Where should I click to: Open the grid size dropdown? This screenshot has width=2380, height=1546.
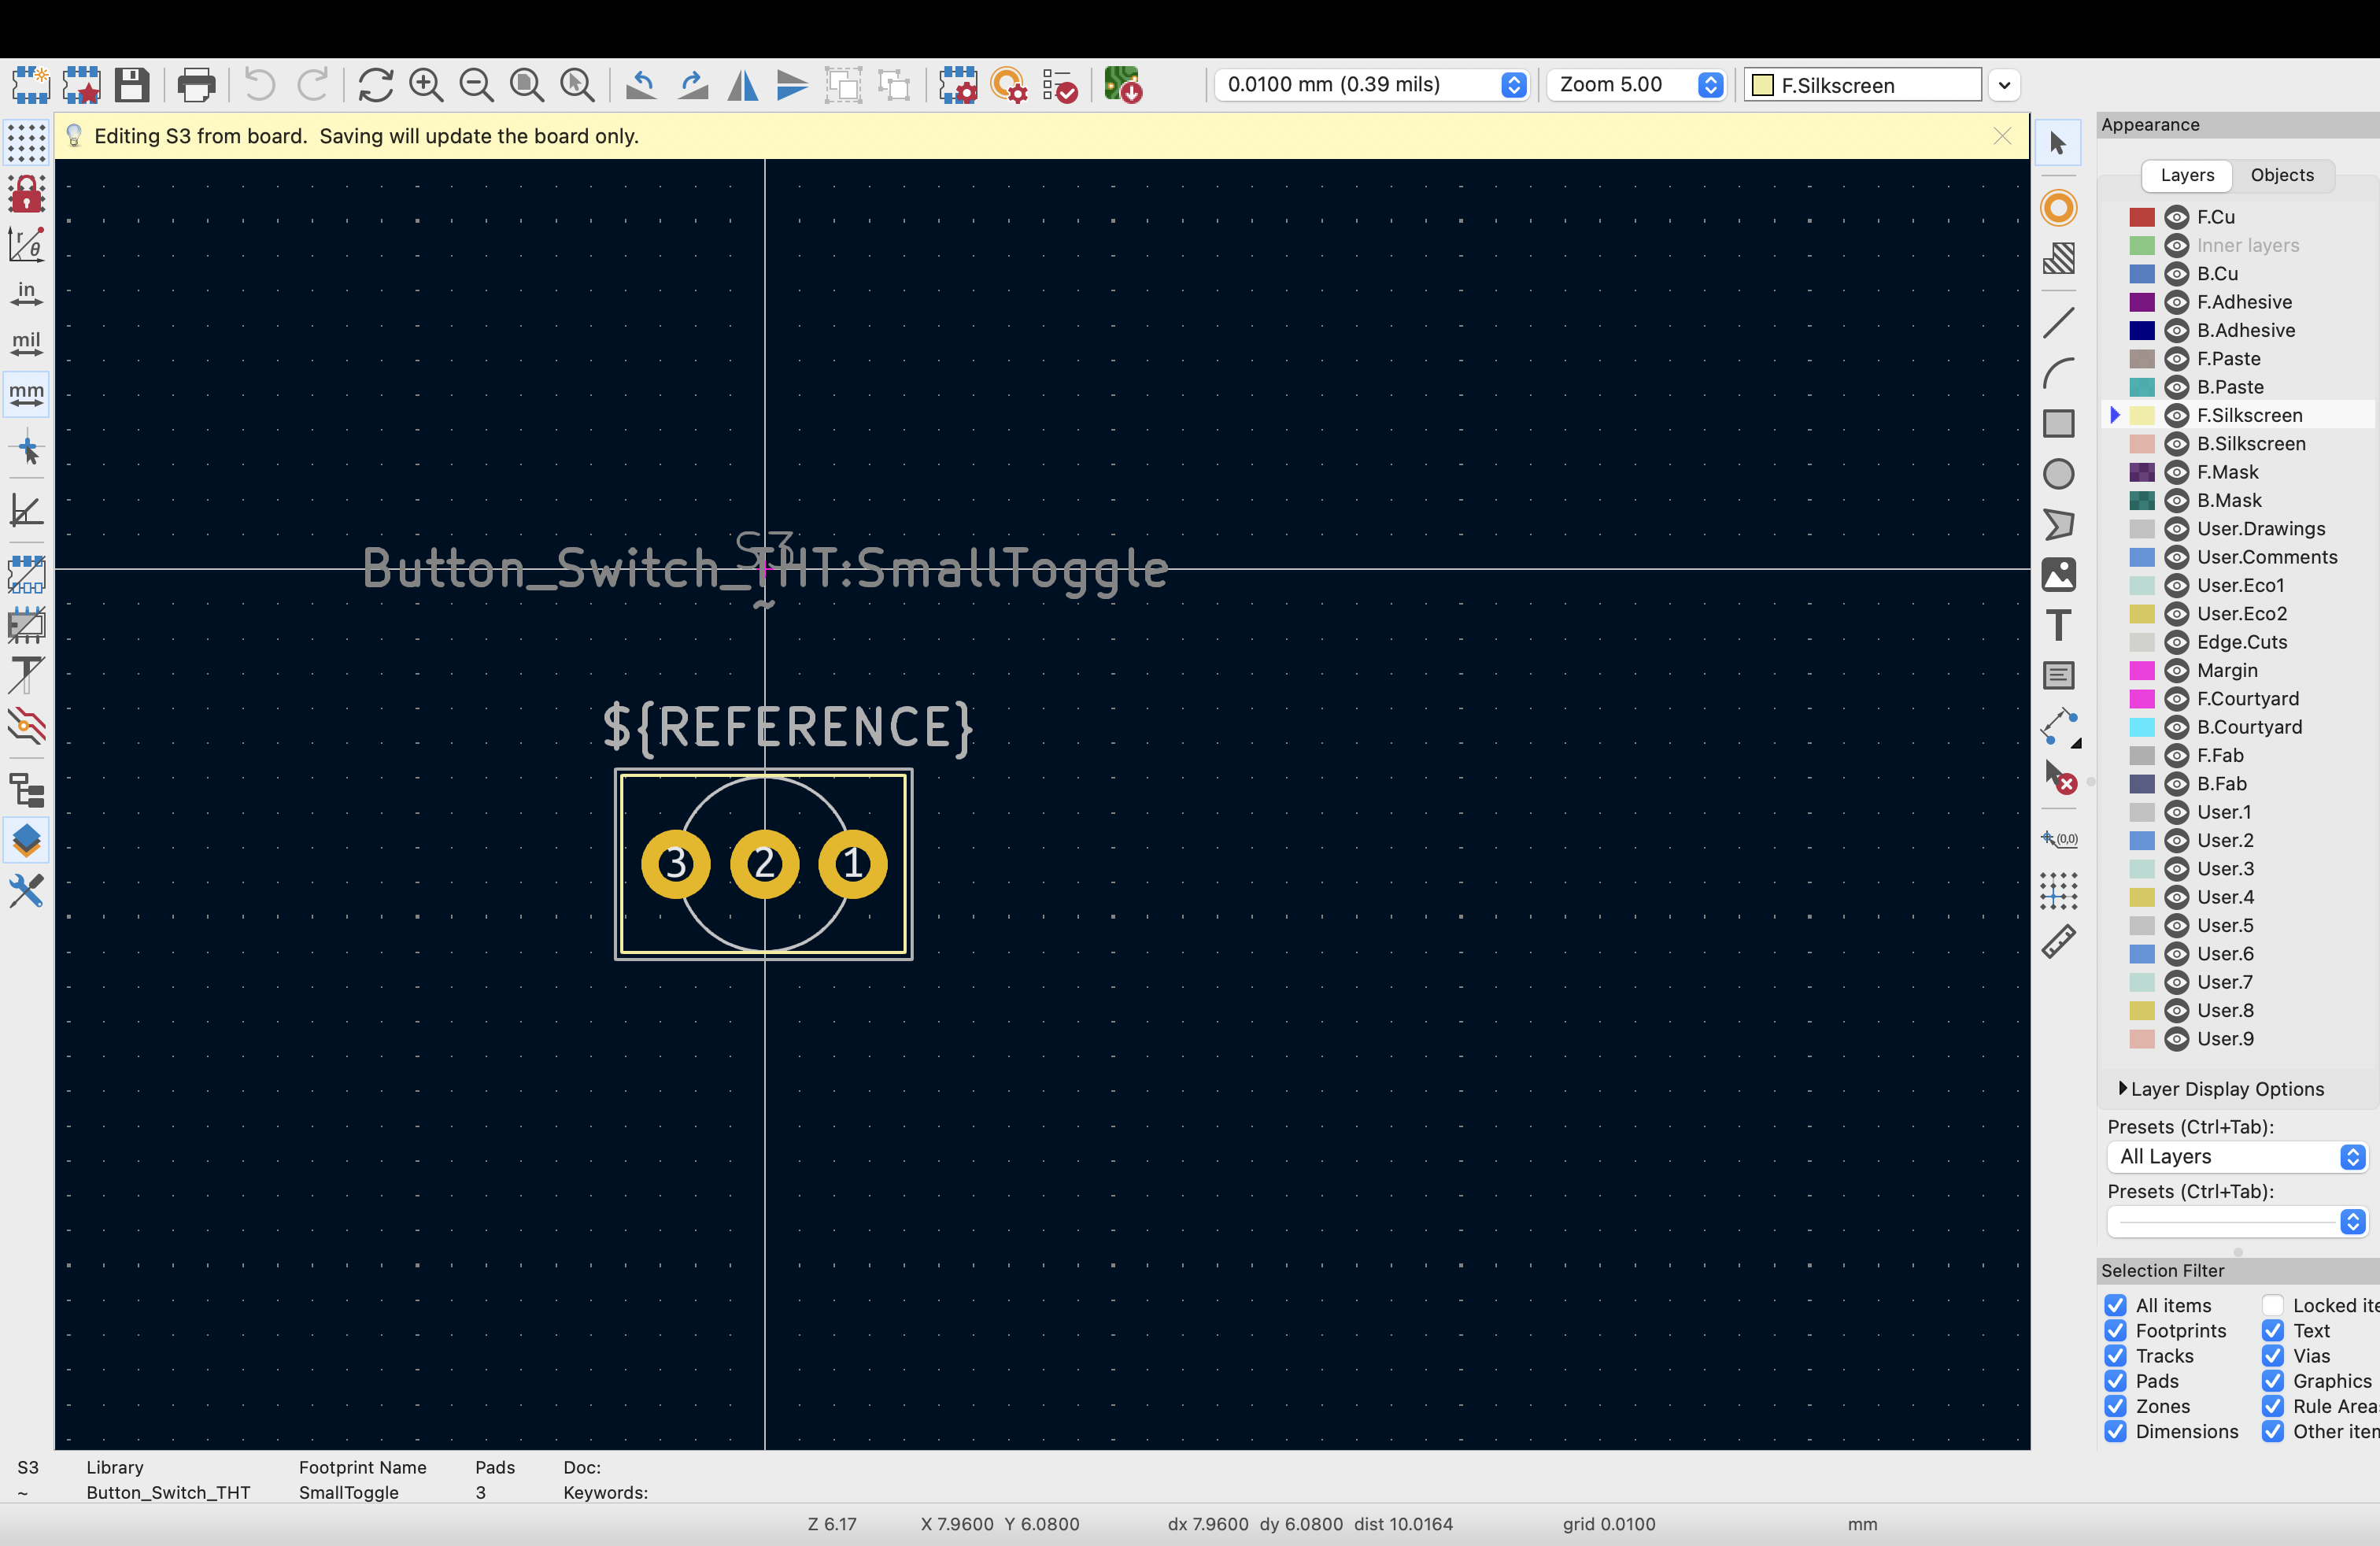point(1371,85)
